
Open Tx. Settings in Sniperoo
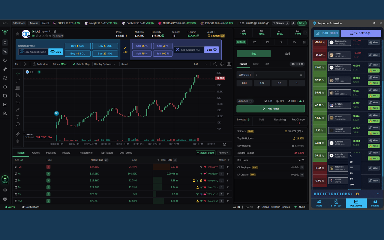point(361,33)
